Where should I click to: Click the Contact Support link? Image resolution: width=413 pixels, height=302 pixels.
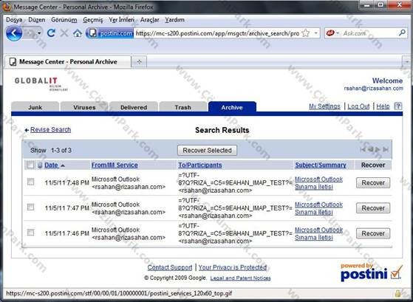tap(170, 267)
